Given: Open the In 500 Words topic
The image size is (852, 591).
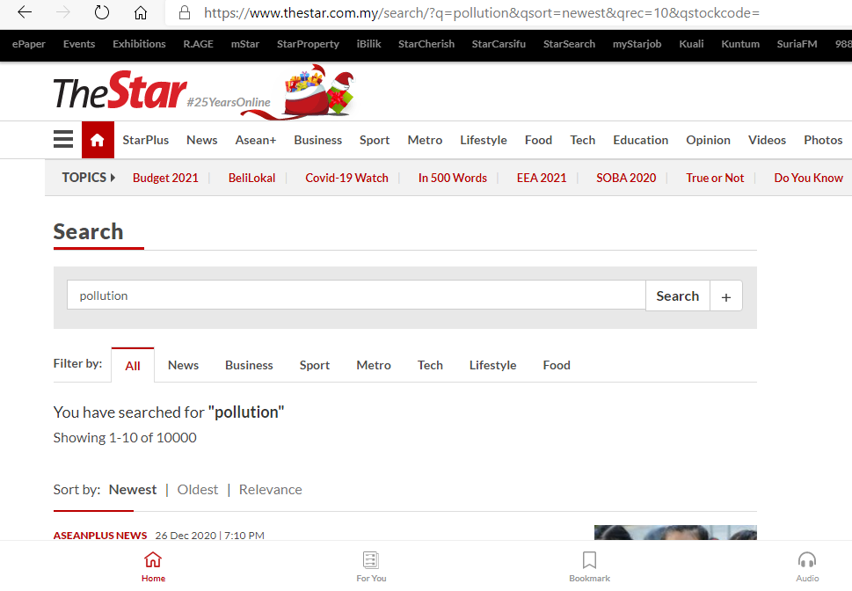Looking at the screenshot, I should (453, 178).
